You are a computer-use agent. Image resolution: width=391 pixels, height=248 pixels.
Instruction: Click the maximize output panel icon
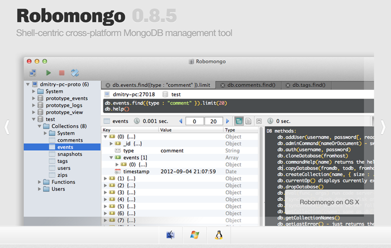(x=259, y=121)
